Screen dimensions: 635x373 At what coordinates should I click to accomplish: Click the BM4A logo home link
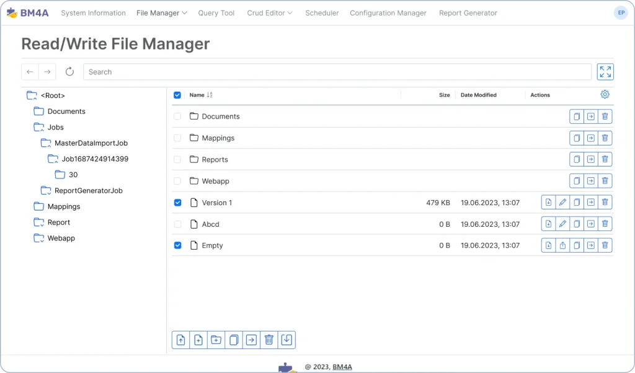[x=27, y=13]
